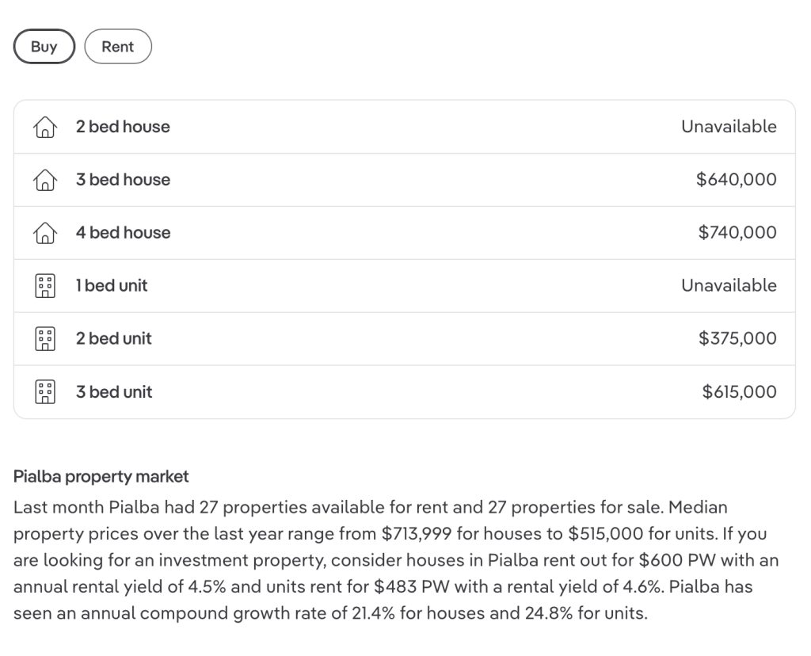This screenshot has height=656, width=811.
Task: Select the 3 bed unit row label
Action: 114,391
